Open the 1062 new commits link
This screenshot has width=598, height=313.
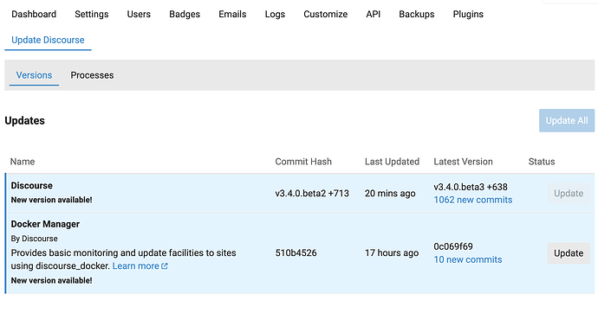click(x=473, y=200)
